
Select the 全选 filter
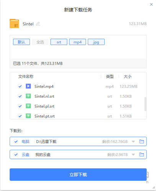40,42
